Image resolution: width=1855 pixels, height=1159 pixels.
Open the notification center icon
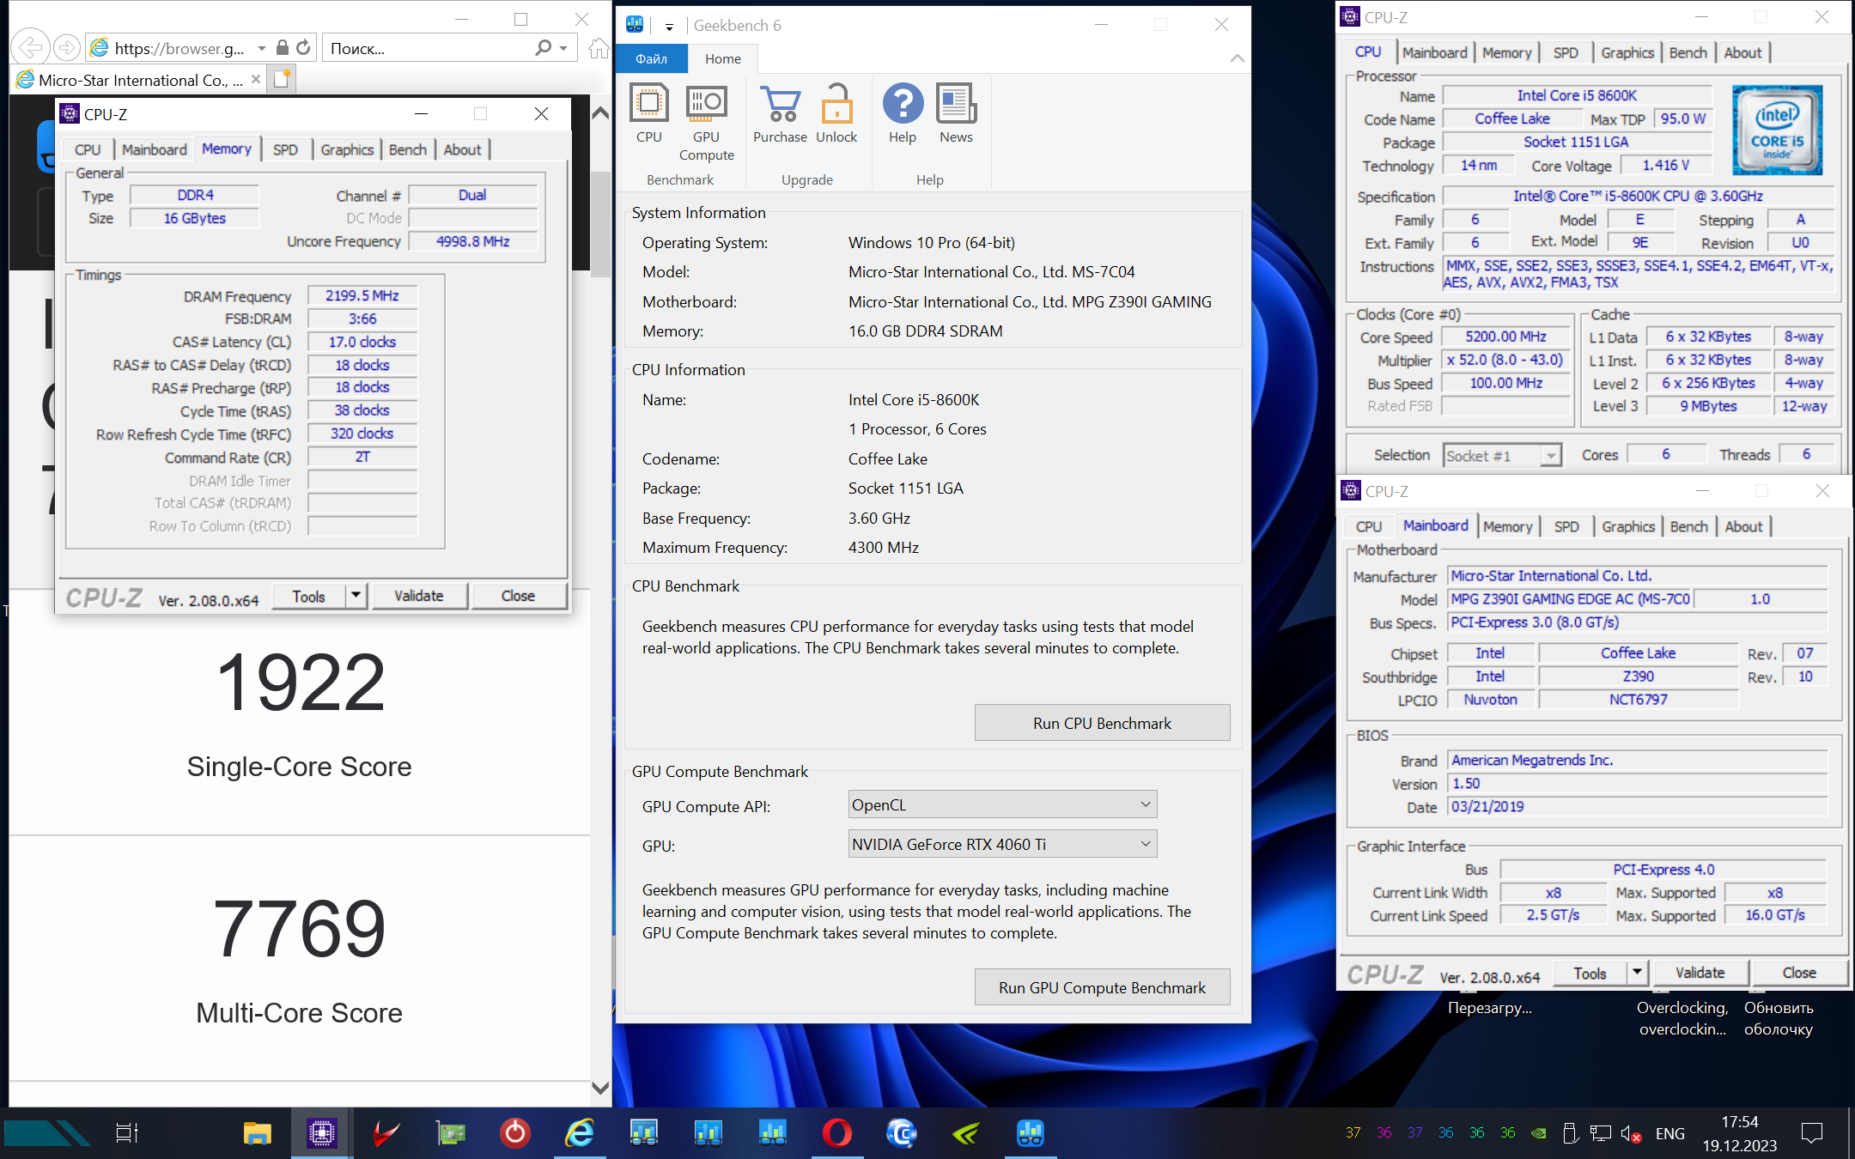1812,1133
